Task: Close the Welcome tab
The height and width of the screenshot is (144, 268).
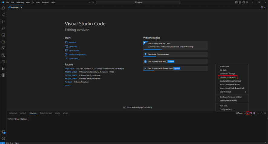Action: 21,7
